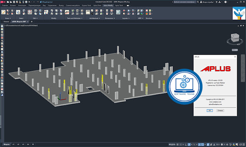Switch to the Начало file tab
This screenshot has width=246, height=147.
tap(7, 21)
